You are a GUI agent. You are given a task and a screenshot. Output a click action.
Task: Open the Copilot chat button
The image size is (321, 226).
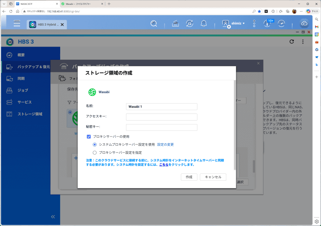[x=313, y=12]
